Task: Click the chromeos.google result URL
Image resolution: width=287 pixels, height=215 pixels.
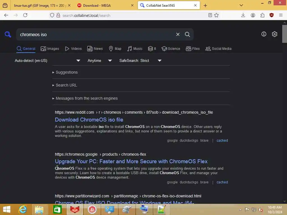Action: coord(101,154)
